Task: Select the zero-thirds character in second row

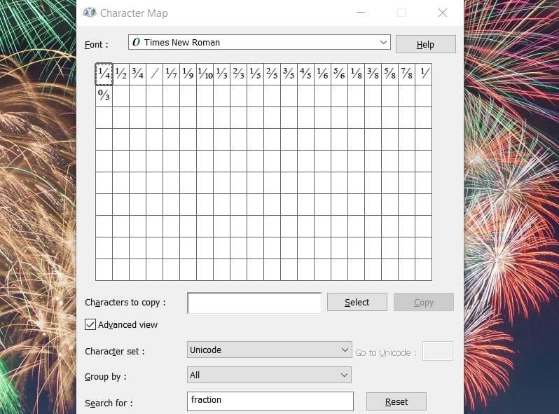Action: click(104, 95)
